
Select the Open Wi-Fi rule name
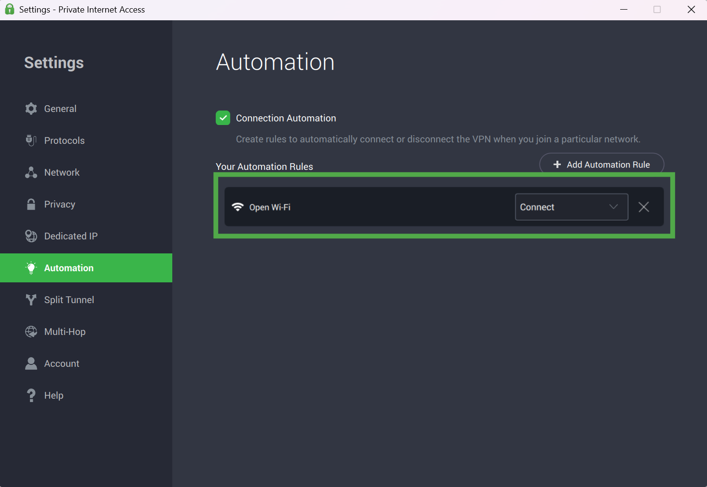click(270, 207)
